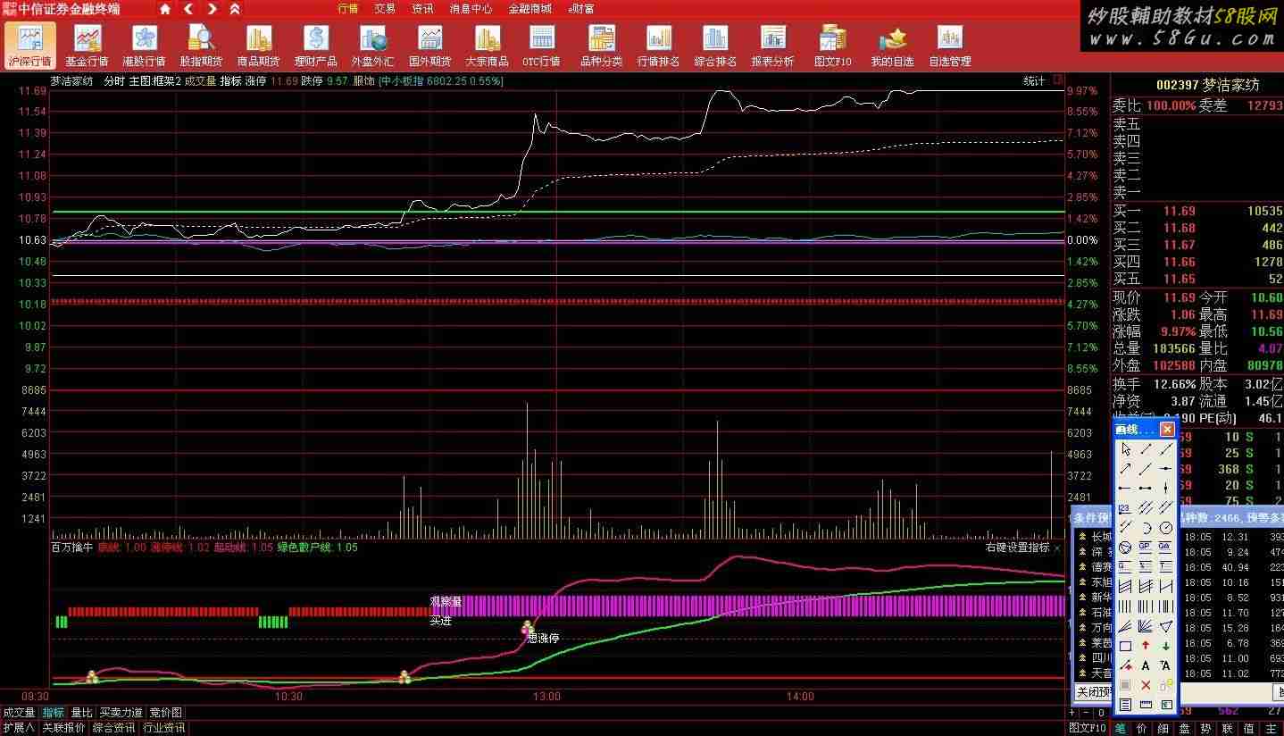
Task: Click 中小板指 index label in chart header
Action: point(404,80)
